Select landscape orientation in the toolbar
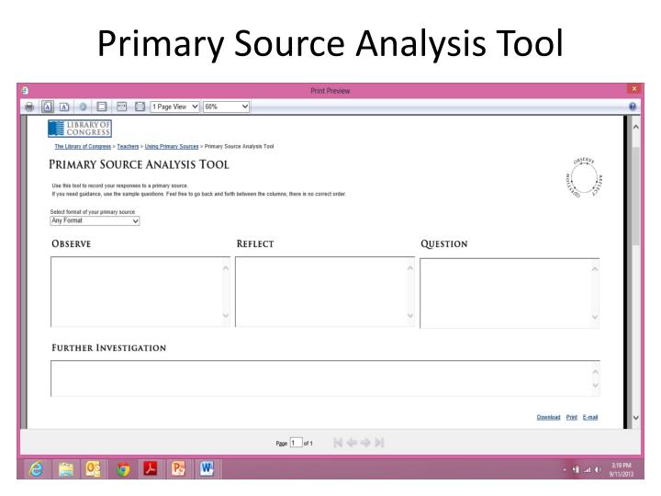This screenshot has width=661, height=496. click(x=64, y=107)
